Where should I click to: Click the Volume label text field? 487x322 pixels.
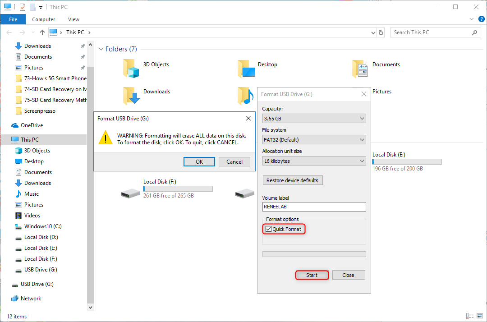pos(314,207)
